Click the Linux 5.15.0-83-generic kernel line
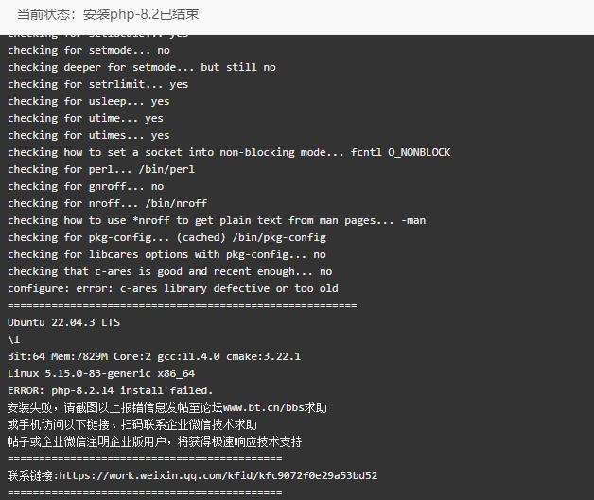 (101, 373)
